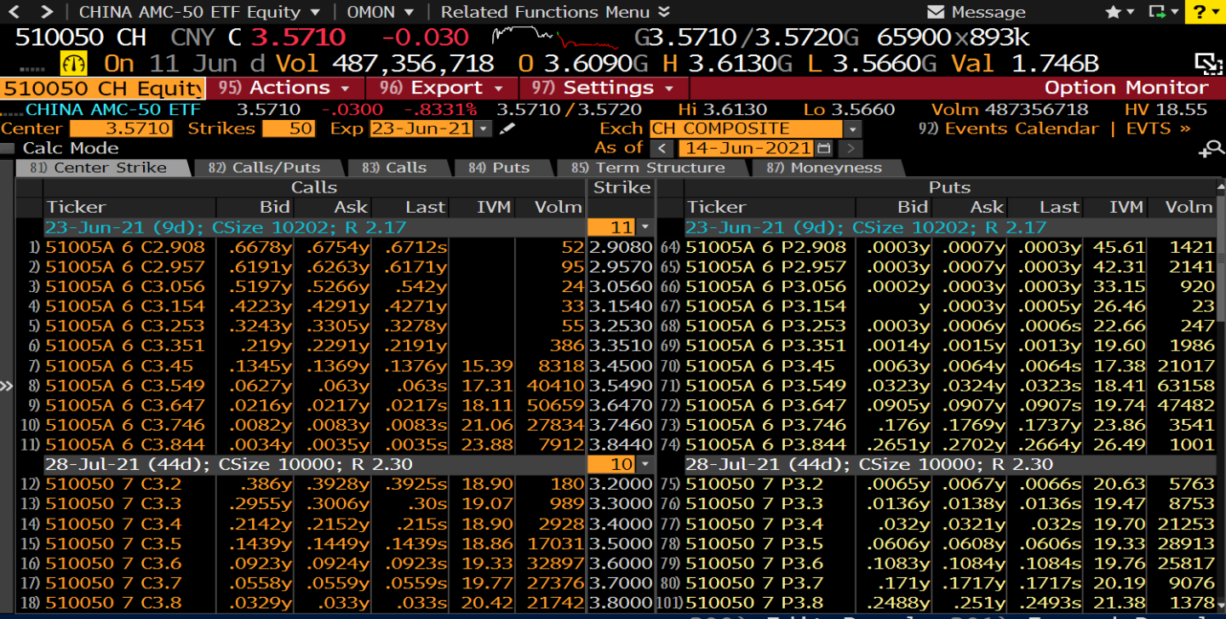Viewport: 1226px width, 619px height.
Task: Open the yellow help question mark
Action: 1200,12
